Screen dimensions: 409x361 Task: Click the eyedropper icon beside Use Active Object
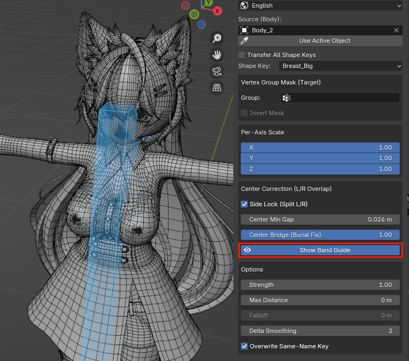pyautogui.click(x=244, y=41)
